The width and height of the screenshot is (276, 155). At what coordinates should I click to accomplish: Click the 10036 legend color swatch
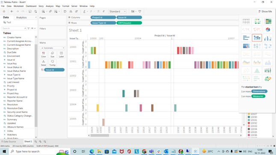(249, 135)
